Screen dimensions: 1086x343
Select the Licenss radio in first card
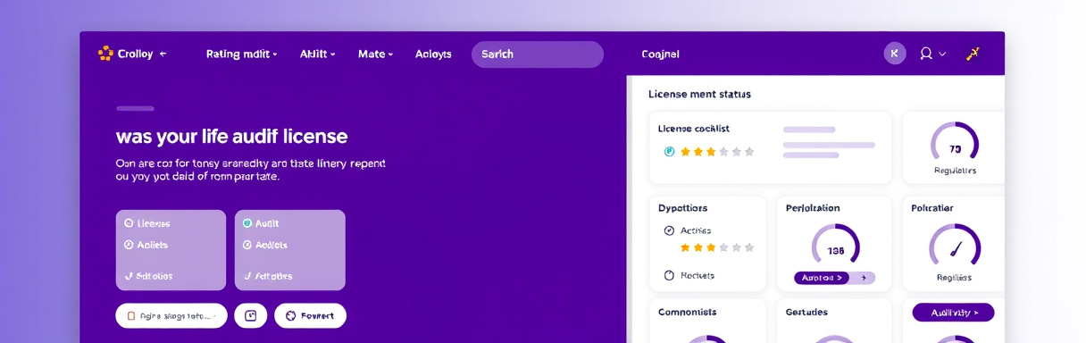(129, 223)
